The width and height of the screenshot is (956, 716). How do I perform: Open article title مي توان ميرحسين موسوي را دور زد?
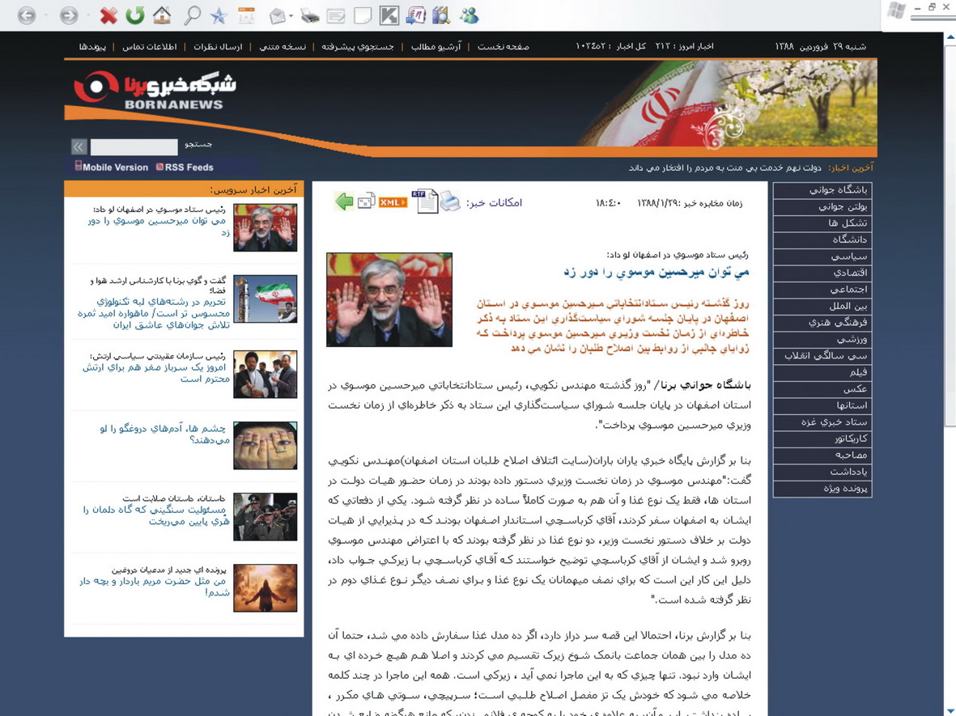click(x=656, y=272)
